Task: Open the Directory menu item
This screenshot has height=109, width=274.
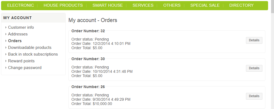Action: click(x=241, y=5)
